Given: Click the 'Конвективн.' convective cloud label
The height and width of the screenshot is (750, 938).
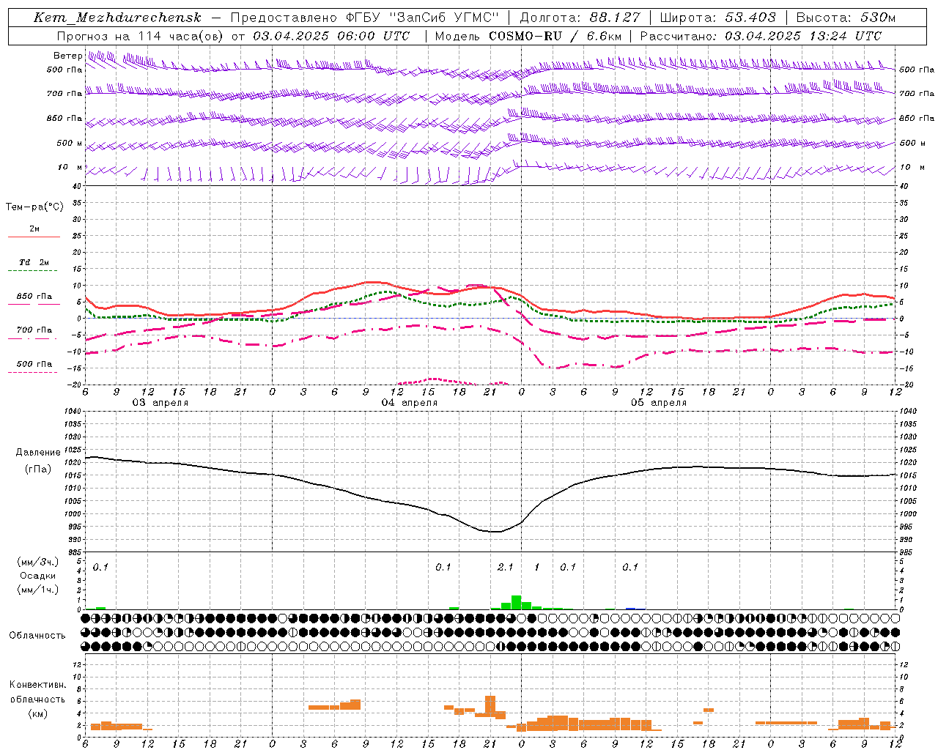Looking at the screenshot, I should coord(37,685).
